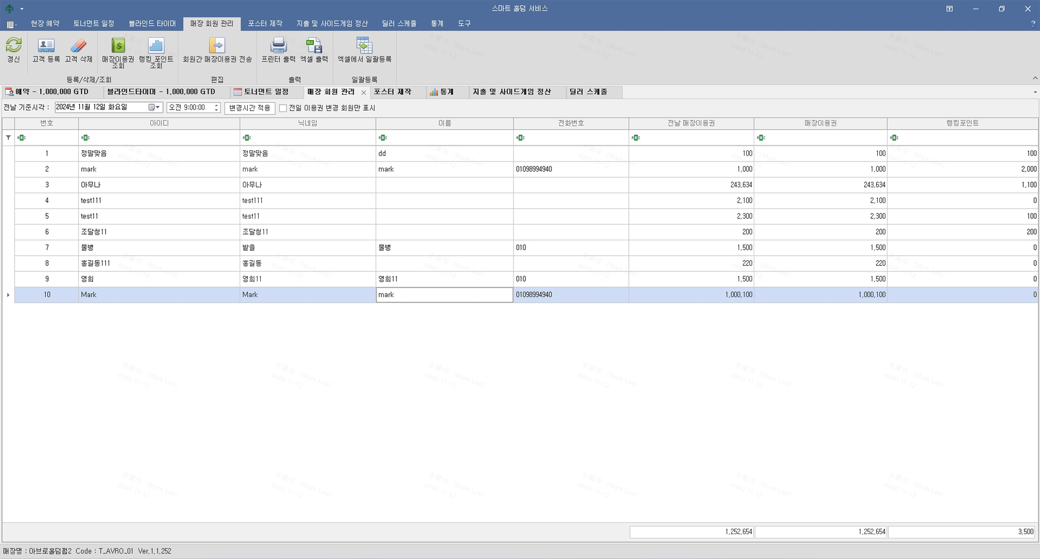Open the document tab list dropdown arrow
This screenshot has height=559, width=1040.
point(1035,93)
